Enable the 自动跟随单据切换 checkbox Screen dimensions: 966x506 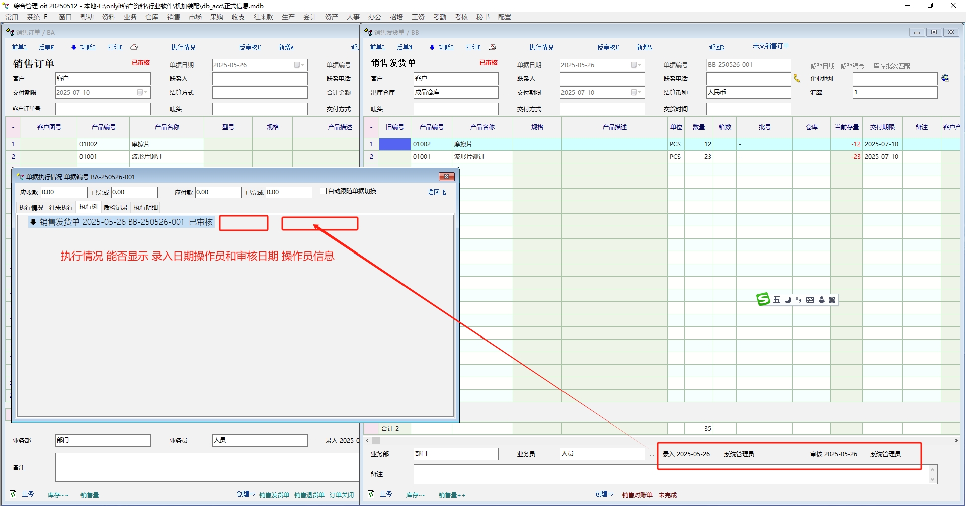click(324, 191)
